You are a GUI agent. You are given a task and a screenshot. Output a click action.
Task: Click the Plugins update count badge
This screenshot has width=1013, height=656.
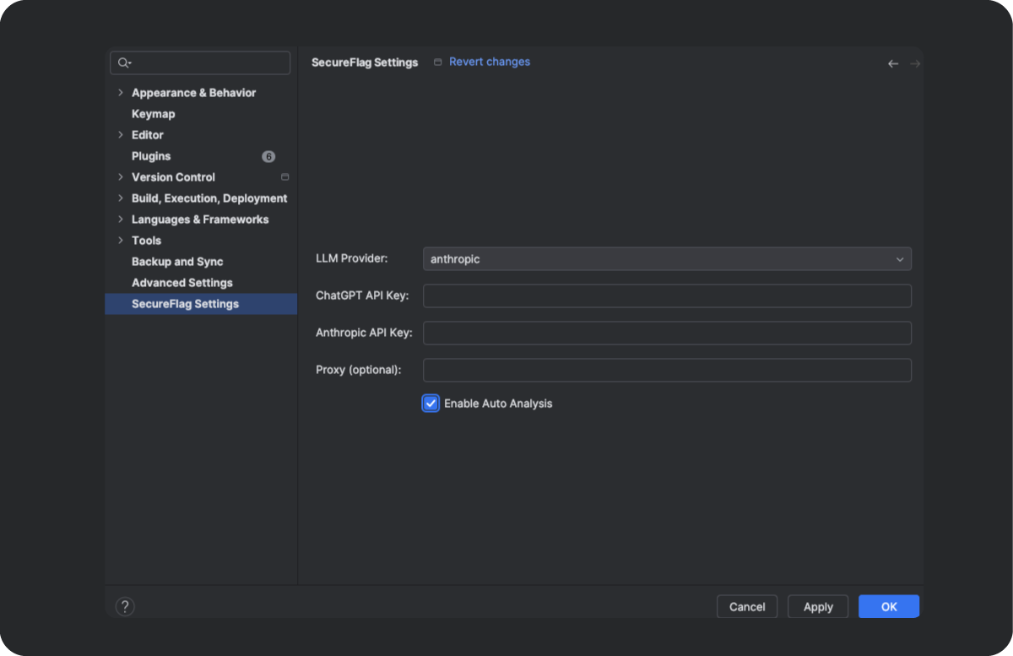[x=268, y=156]
